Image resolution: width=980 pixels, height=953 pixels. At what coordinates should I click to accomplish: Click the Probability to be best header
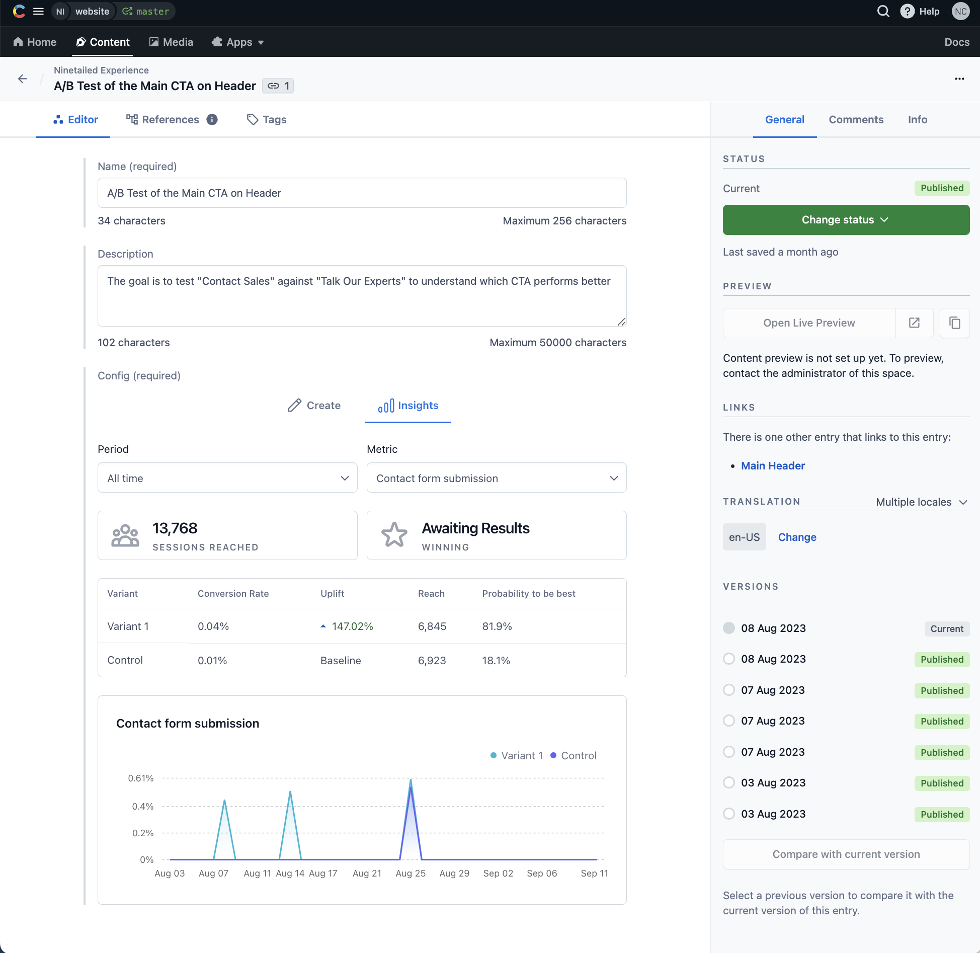click(528, 594)
